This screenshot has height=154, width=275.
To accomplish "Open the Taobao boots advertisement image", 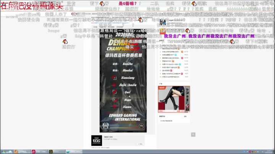I will [174, 99].
